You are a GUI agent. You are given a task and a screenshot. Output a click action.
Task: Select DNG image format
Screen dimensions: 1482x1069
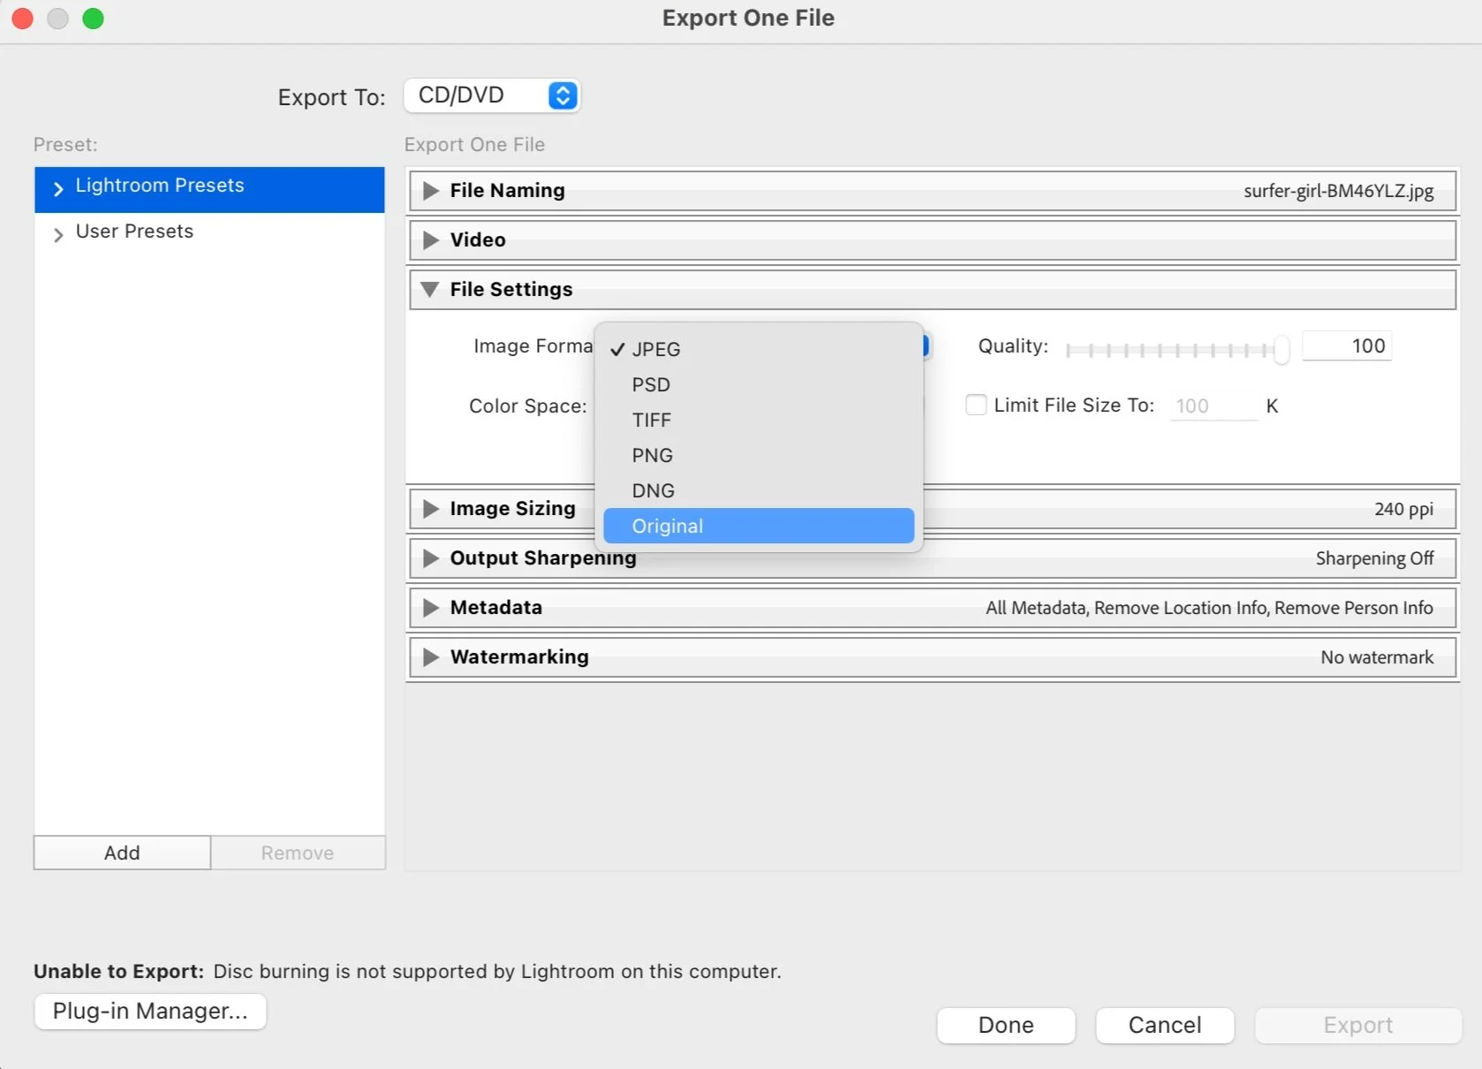click(653, 490)
